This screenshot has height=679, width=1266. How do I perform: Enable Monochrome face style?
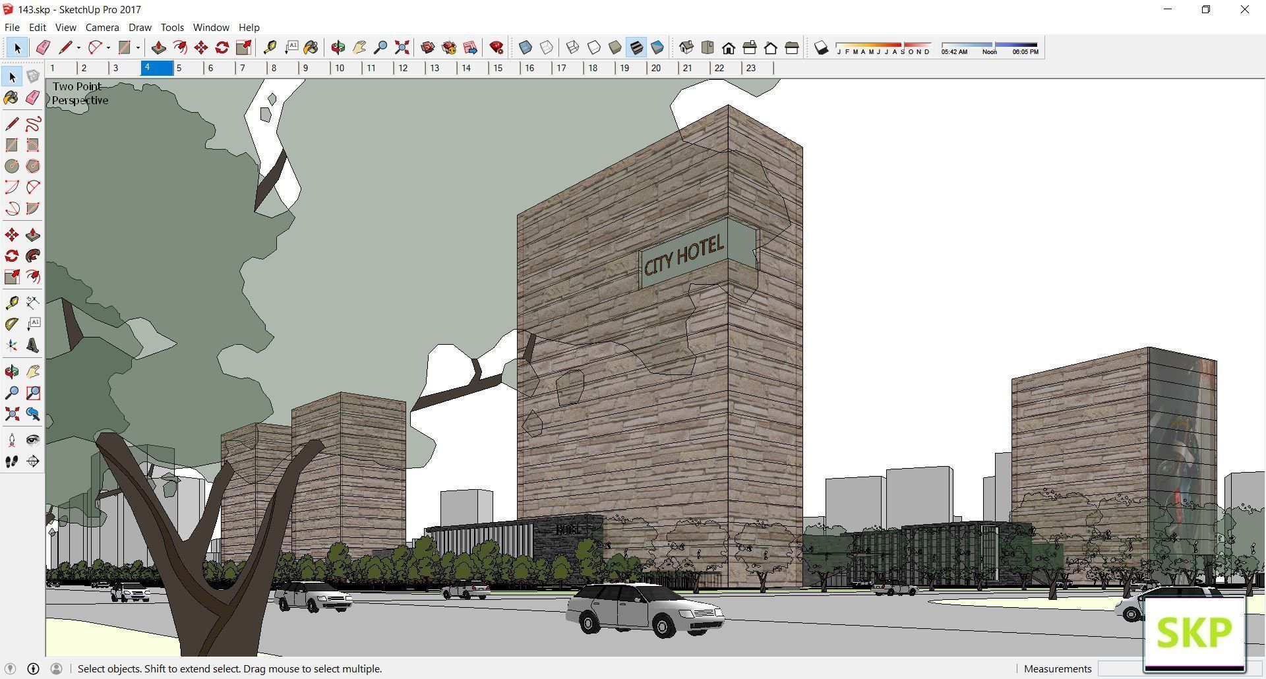coord(657,47)
